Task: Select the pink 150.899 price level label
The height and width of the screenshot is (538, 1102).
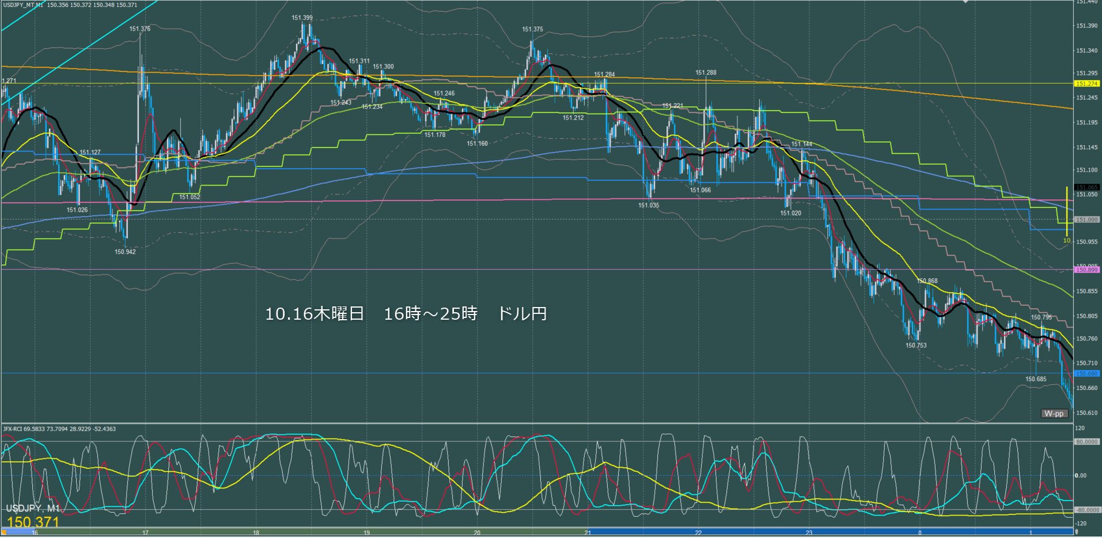Action: point(1086,270)
